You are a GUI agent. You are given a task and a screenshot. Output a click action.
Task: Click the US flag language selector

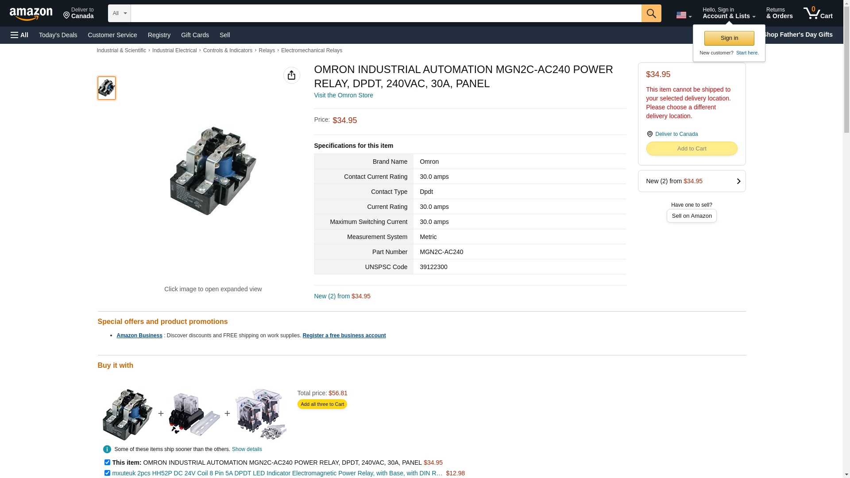(x=684, y=15)
